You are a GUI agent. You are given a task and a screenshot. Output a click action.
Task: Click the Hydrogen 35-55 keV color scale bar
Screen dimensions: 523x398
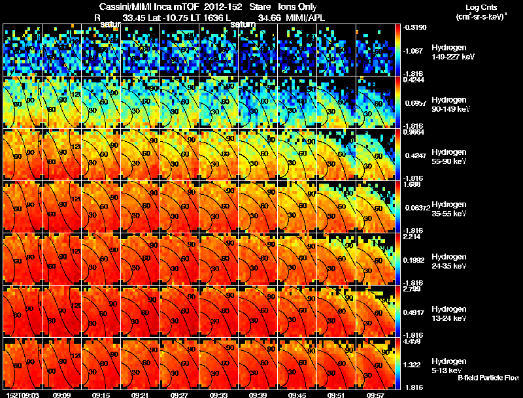[x=397, y=207]
